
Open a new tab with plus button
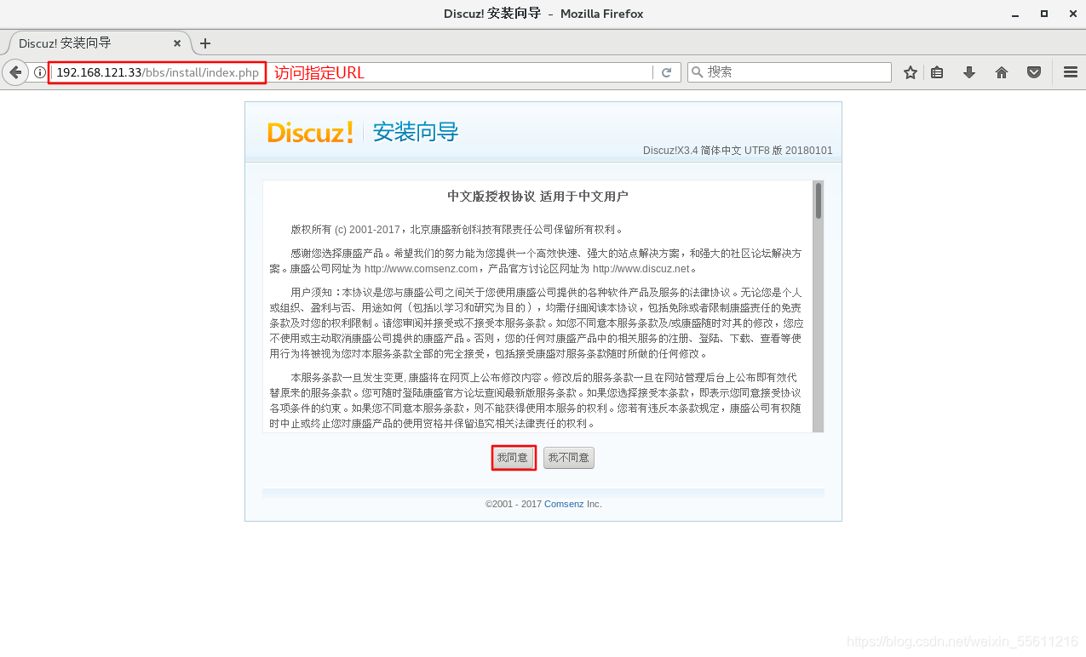[205, 43]
